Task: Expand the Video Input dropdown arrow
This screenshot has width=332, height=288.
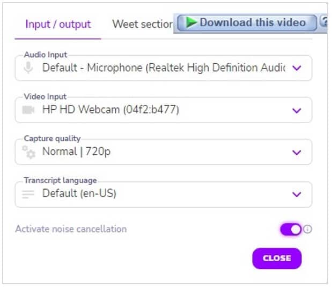Action: click(x=297, y=110)
